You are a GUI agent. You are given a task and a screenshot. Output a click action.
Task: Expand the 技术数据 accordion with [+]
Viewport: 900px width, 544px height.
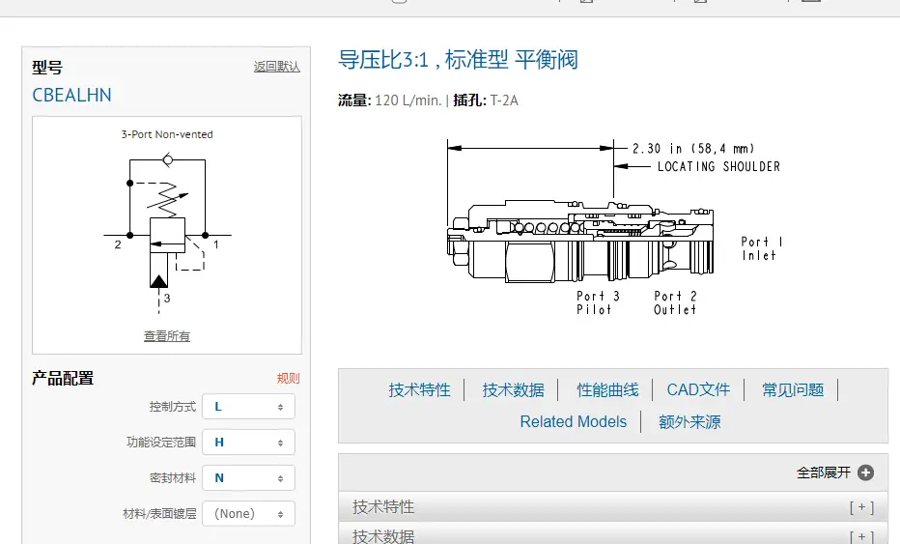(x=613, y=534)
